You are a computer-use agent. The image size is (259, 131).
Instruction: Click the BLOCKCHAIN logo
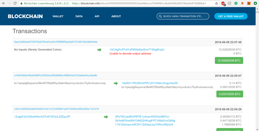coord(25,16)
